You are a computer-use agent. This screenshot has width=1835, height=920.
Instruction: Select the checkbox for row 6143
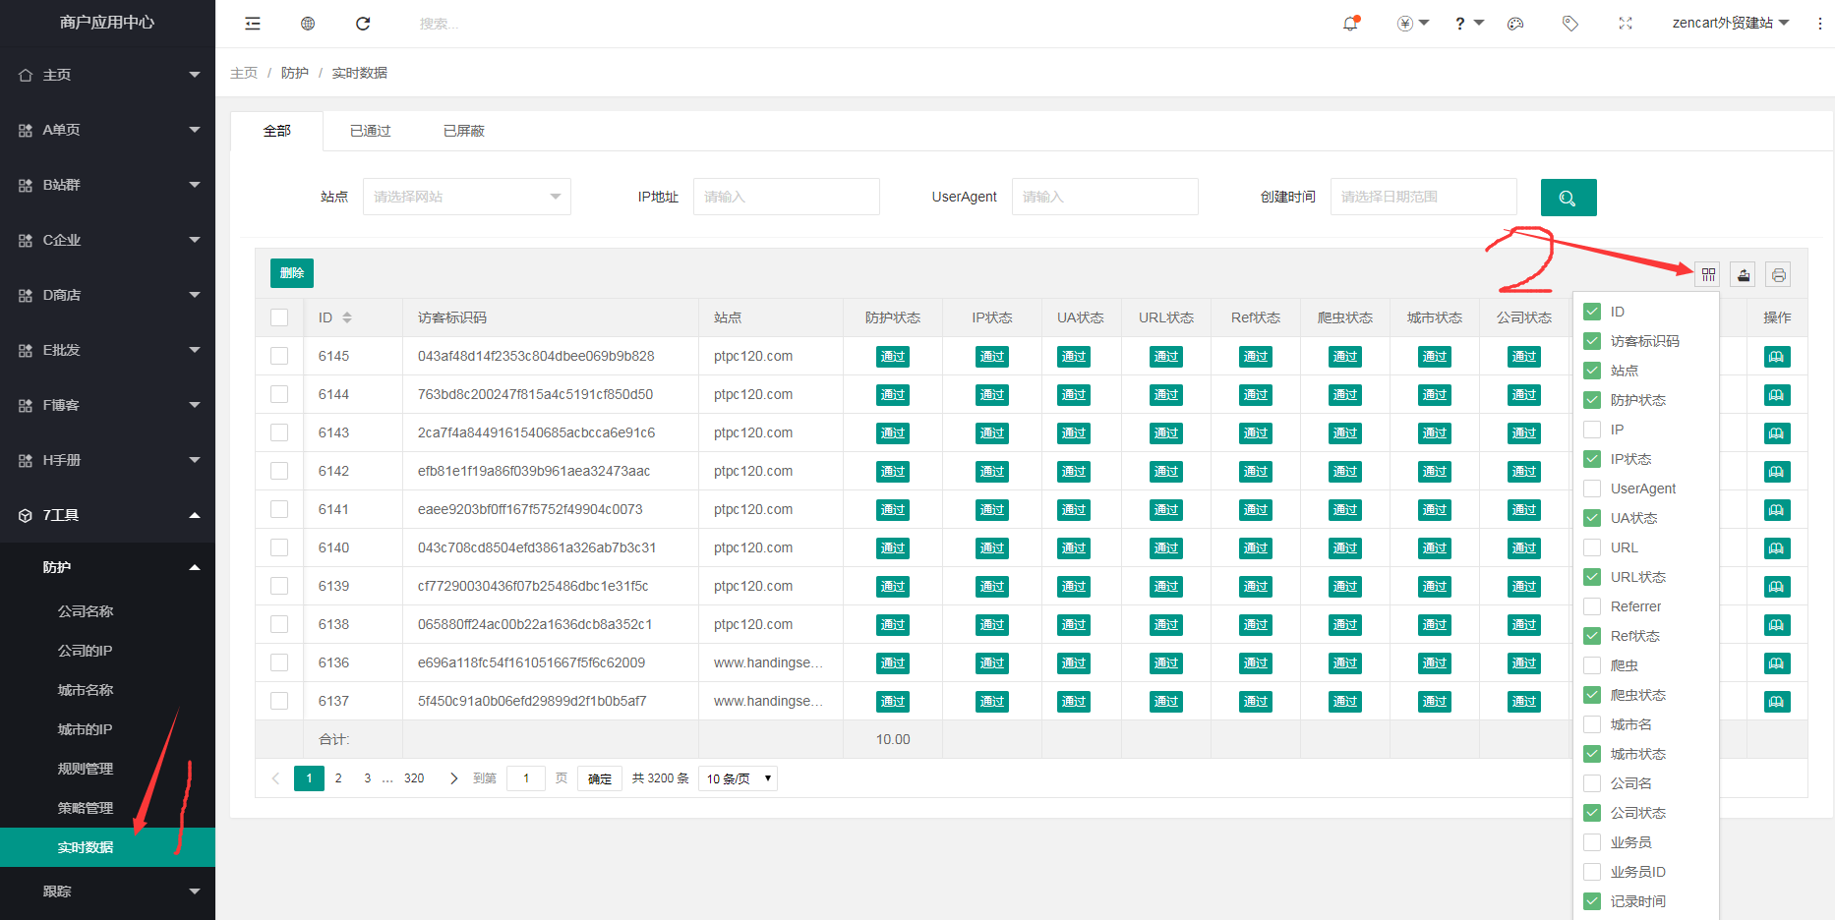[x=279, y=432]
